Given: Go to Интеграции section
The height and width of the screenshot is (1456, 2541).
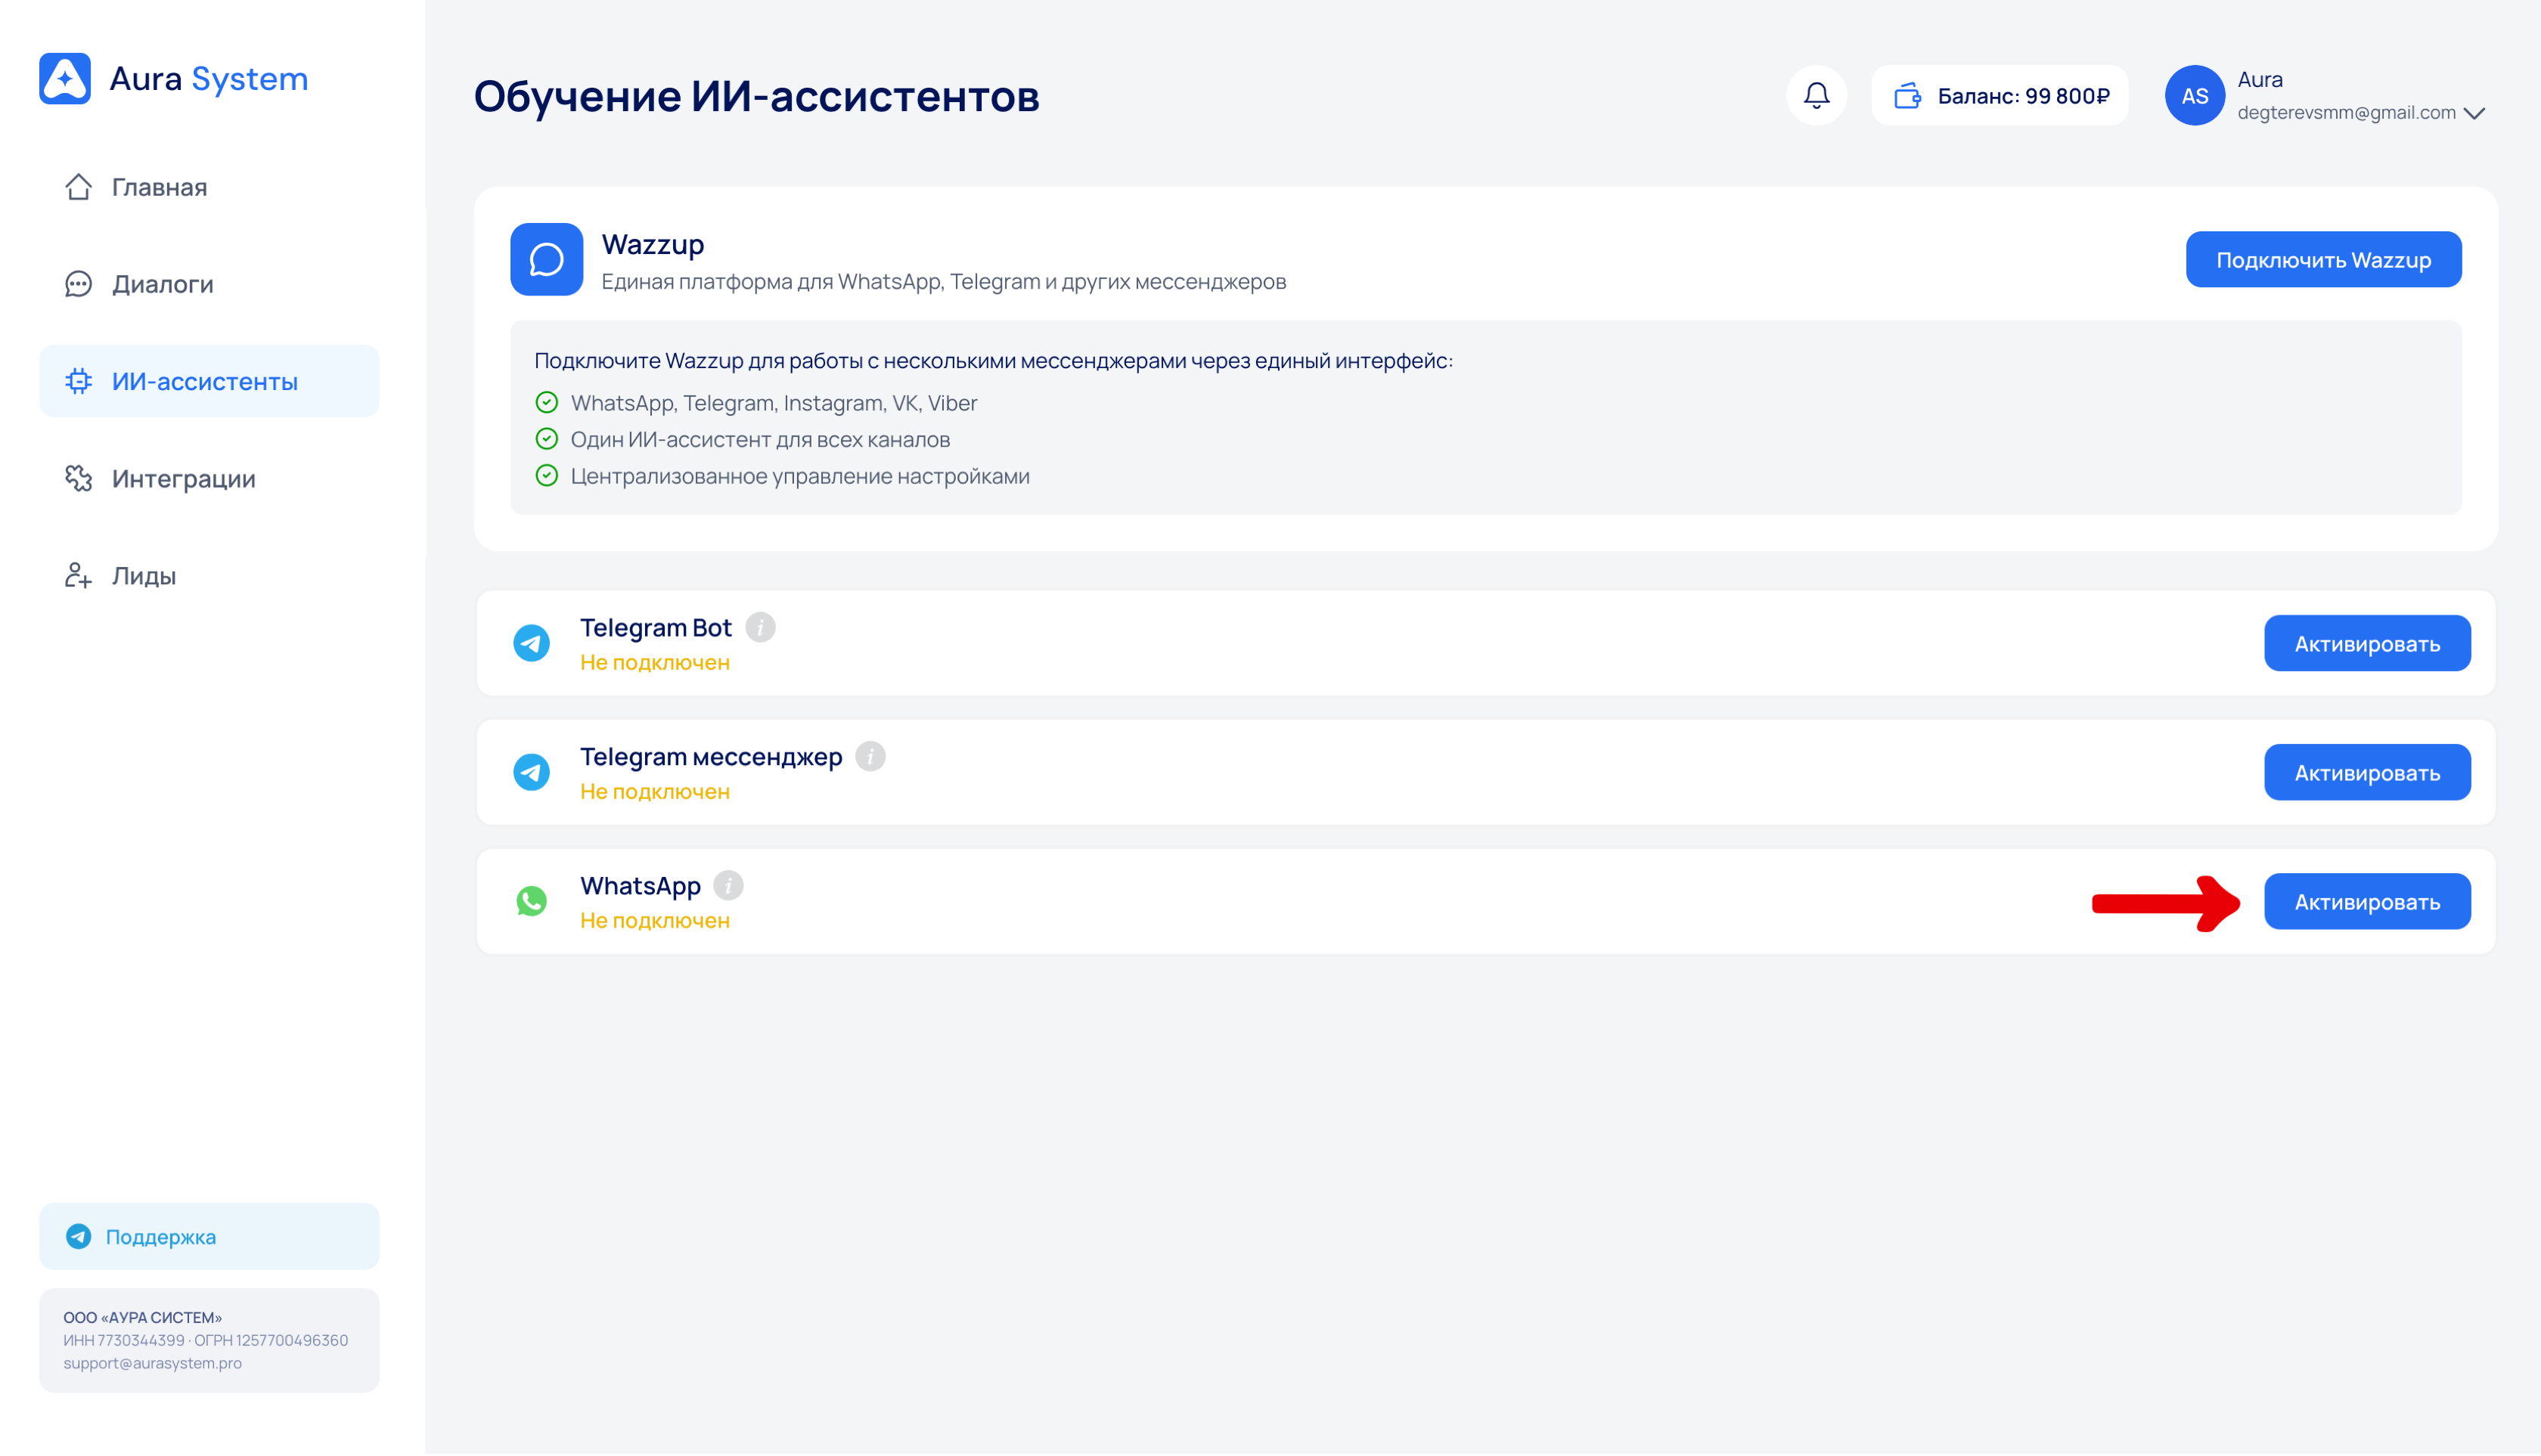Looking at the screenshot, I should [183, 478].
